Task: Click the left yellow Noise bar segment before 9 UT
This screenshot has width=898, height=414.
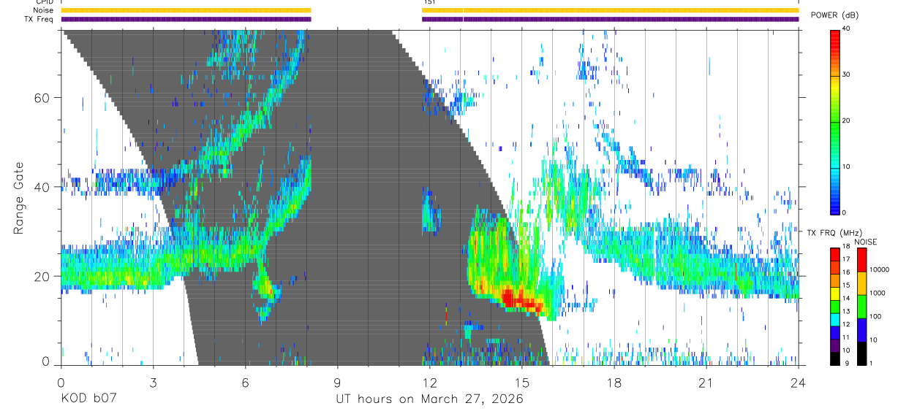Action: [186, 10]
